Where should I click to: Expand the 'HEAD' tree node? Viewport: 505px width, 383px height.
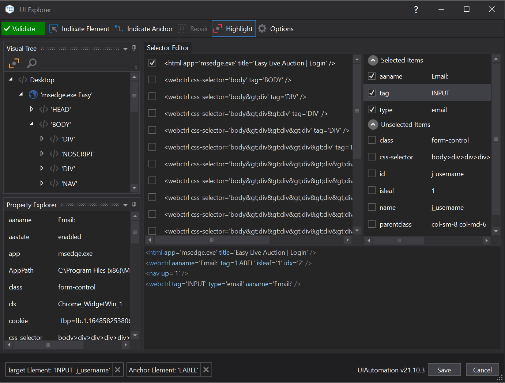[31, 109]
